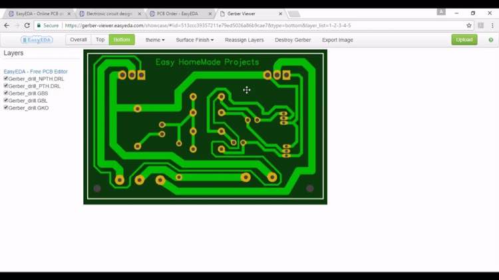This screenshot has width=499, height=280.
Task: Reload the Gerber Viewer page
Action: click(27, 25)
